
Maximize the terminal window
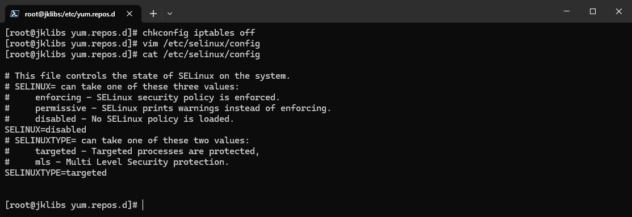pos(592,11)
